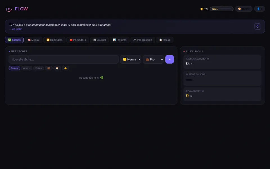Refresh the motivational quote
This screenshot has width=270, height=169.
[257, 26]
